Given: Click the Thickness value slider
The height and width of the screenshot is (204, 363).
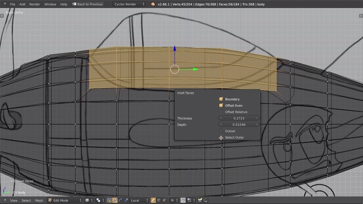Looking at the screenshot, I should (x=239, y=118).
